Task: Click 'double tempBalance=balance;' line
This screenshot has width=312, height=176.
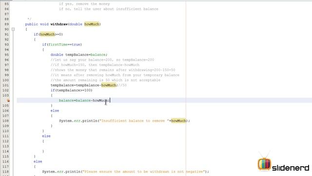Action: click(x=79, y=55)
